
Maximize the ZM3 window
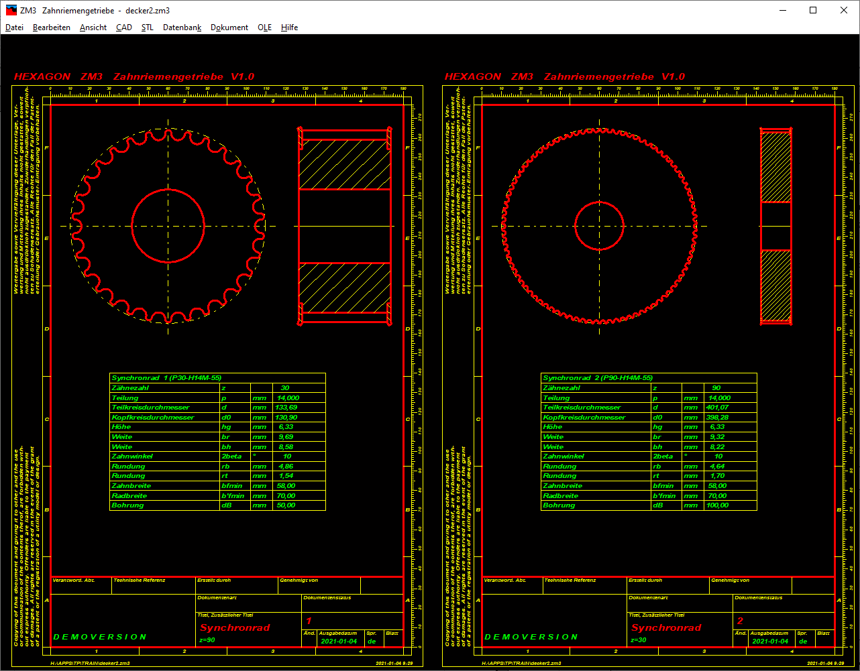(813, 10)
